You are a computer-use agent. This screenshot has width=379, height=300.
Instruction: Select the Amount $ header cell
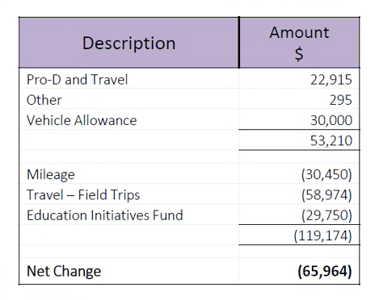(299, 43)
